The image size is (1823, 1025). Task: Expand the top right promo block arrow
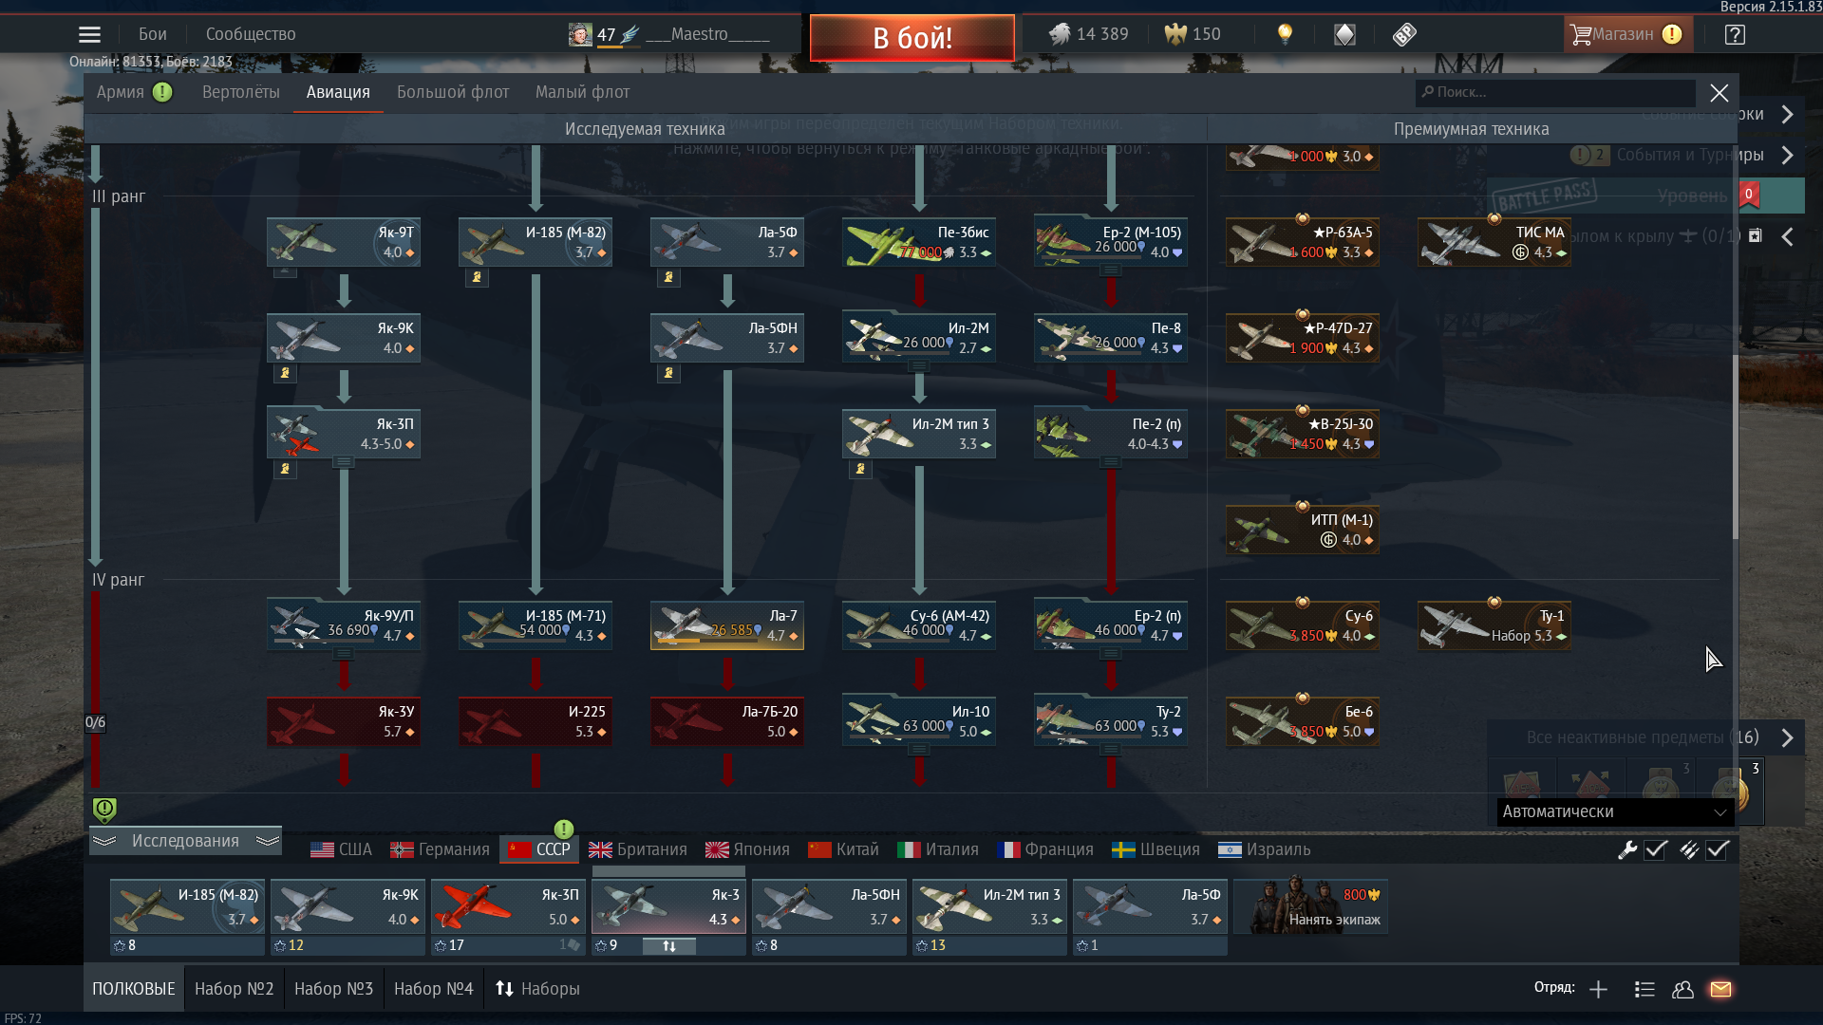click(x=1788, y=114)
